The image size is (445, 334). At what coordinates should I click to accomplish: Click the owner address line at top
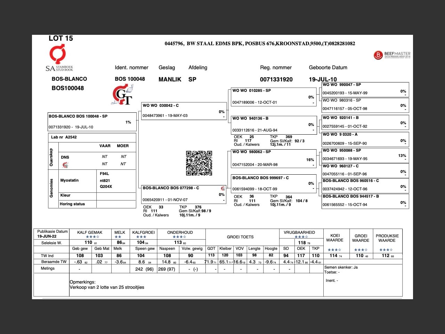coord(260,43)
